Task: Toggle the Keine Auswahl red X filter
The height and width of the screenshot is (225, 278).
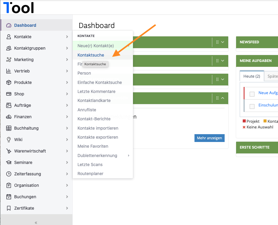Action: click(x=244, y=127)
